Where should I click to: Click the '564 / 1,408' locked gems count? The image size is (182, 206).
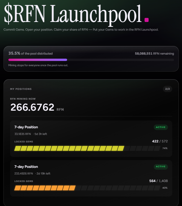158,181
